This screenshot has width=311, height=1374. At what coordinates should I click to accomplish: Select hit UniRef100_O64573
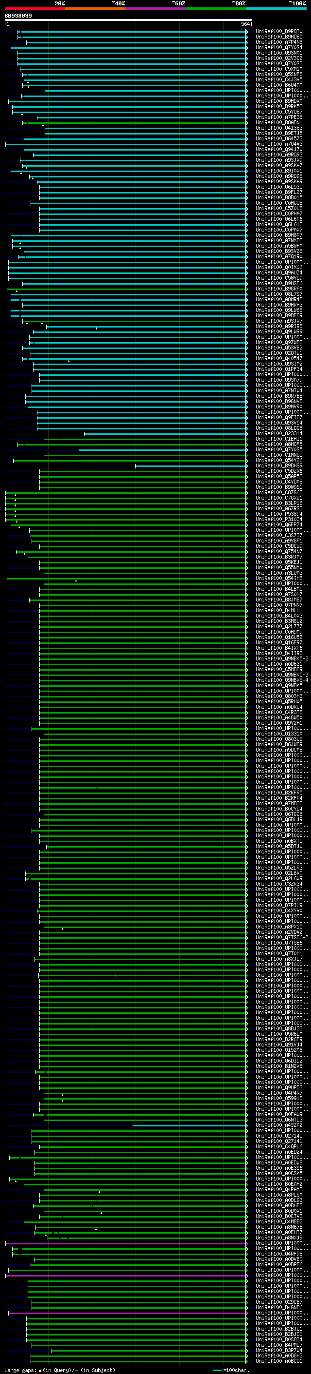(279, 139)
